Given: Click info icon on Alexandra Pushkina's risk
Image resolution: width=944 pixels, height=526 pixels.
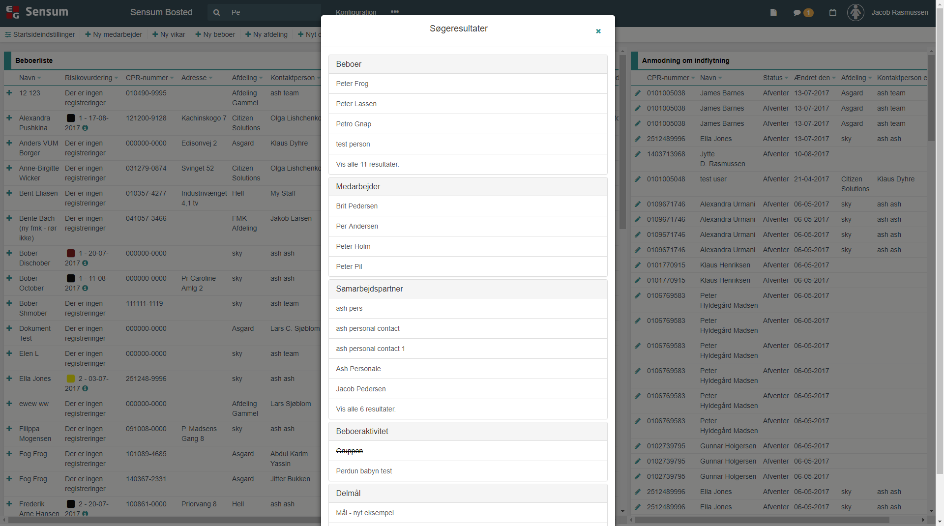Looking at the screenshot, I should [x=86, y=128].
